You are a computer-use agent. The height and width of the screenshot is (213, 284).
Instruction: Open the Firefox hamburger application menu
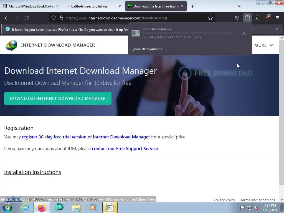tap(277, 18)
